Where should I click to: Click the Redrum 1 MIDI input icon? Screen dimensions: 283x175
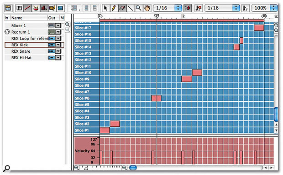(x=7, y=32)
